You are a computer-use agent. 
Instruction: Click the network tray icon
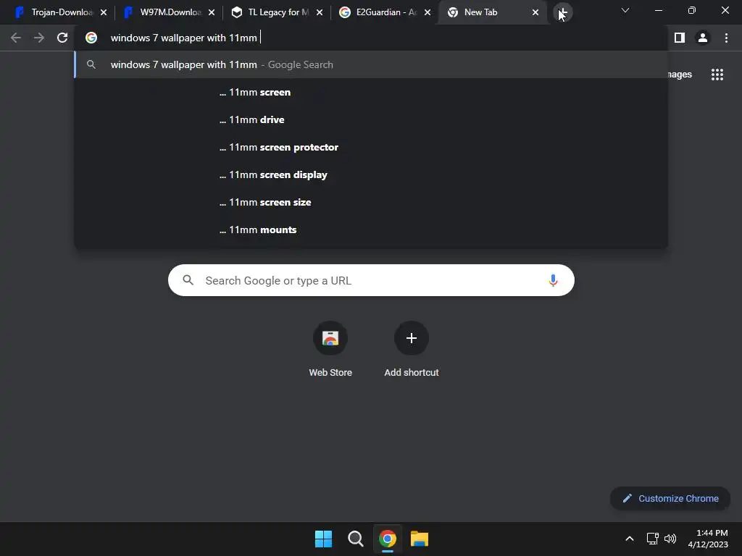[x=653, y=539]
